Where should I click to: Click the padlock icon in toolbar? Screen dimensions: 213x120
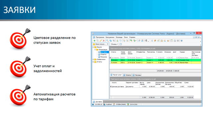[162, 41]
